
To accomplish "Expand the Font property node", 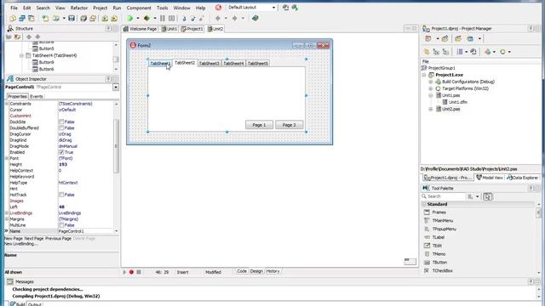I will click(7, 158).
